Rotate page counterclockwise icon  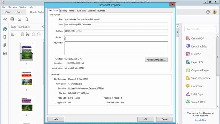pyautogui.click(x=33, y=34)
